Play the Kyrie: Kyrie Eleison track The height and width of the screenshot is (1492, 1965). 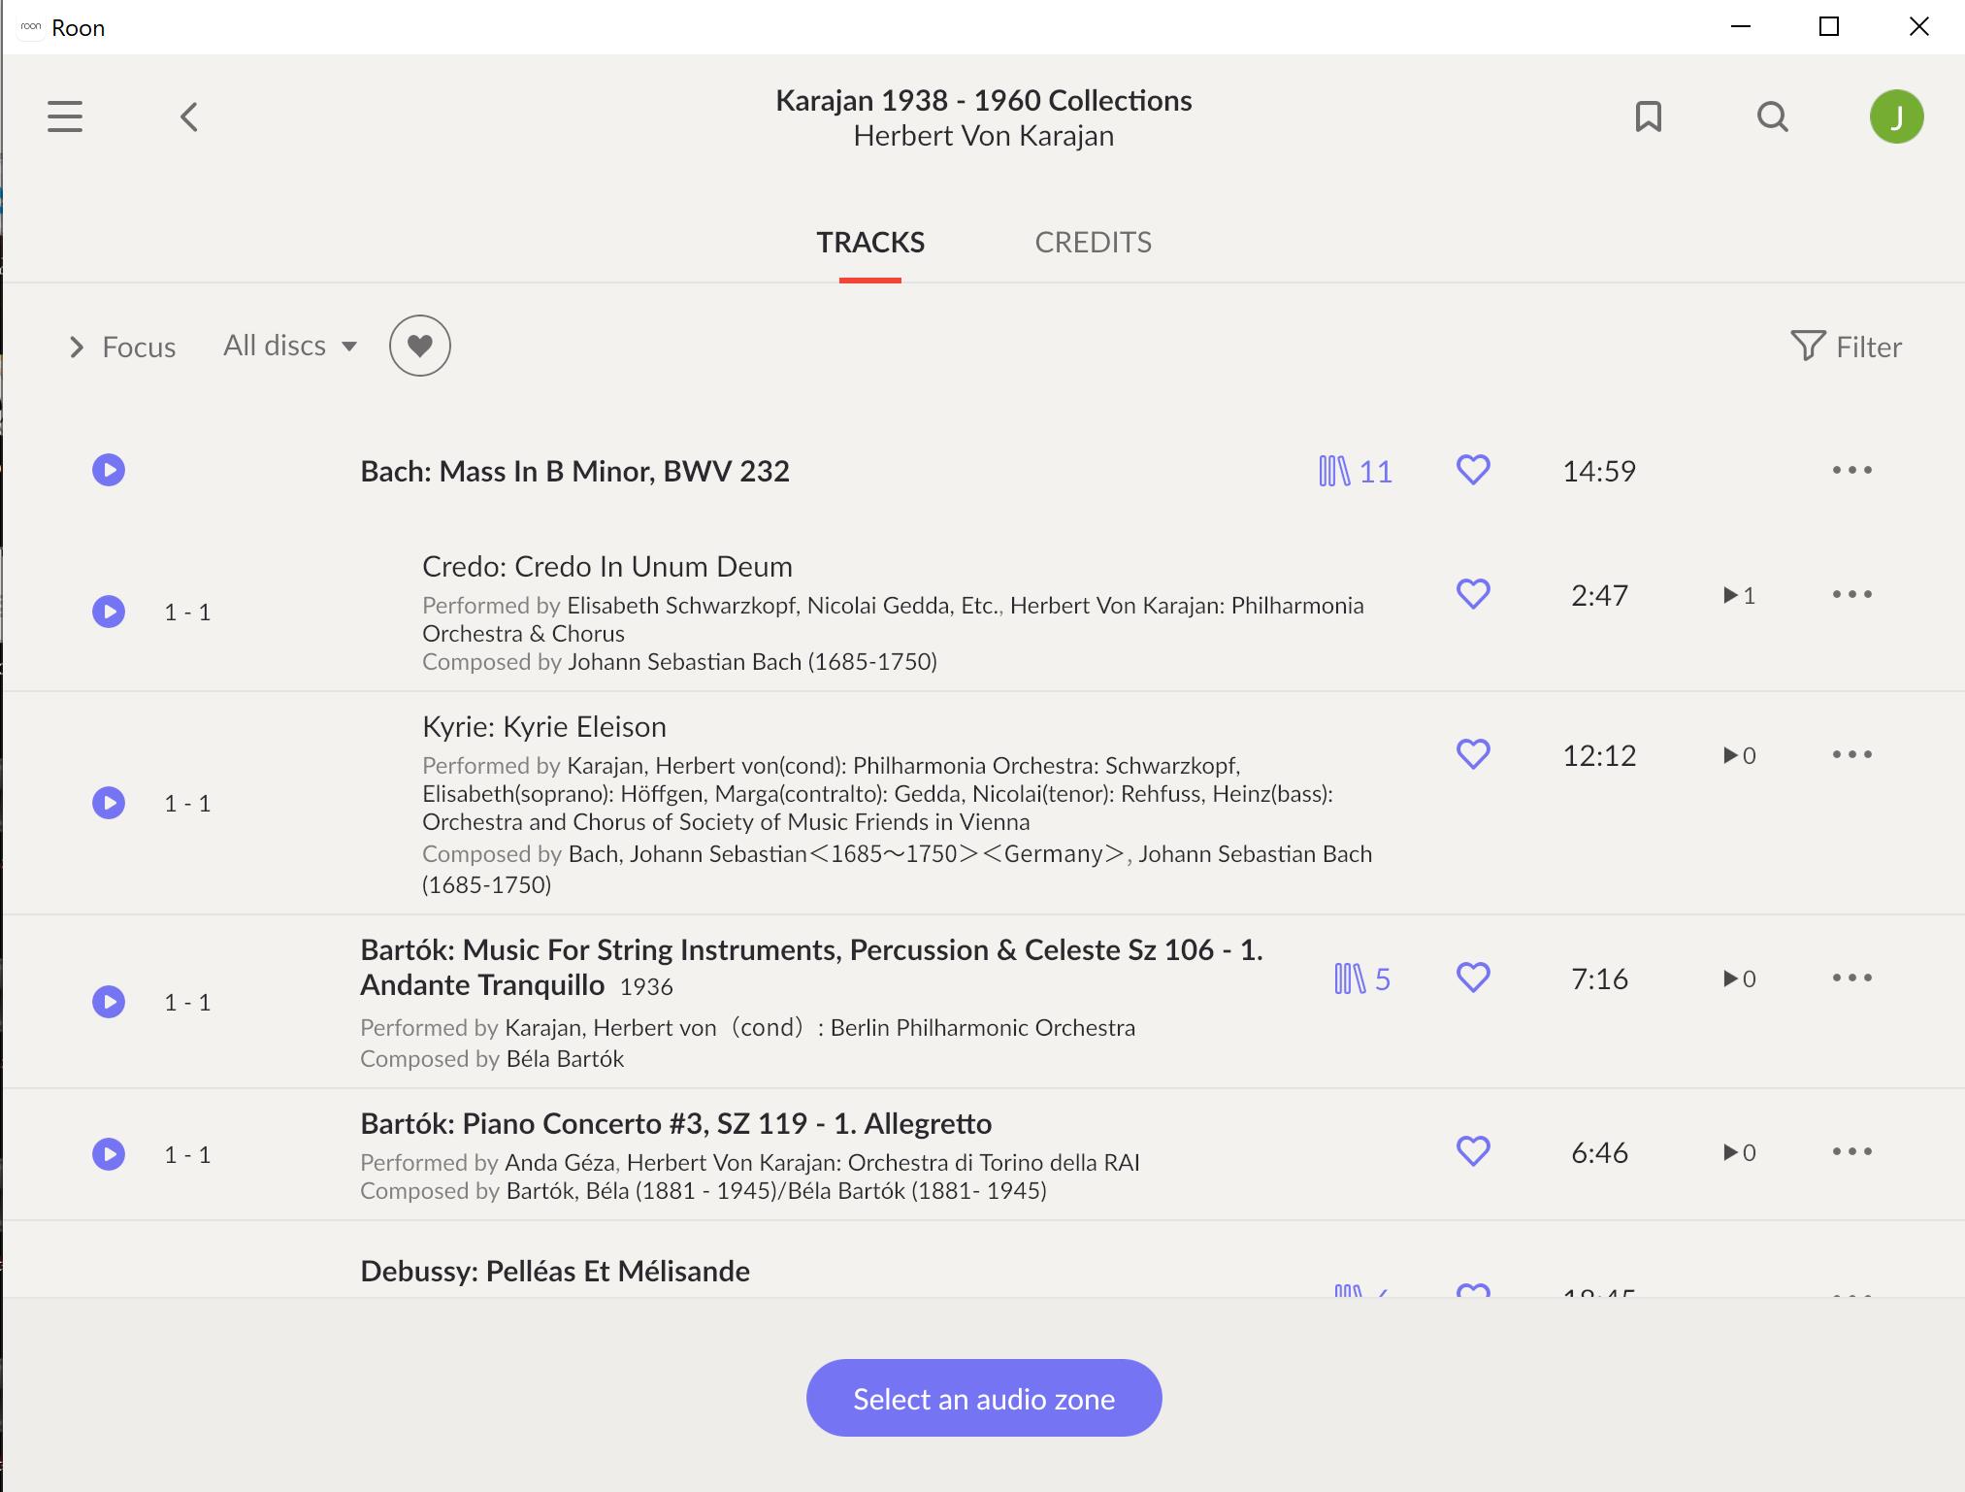[x=109, y=802]
